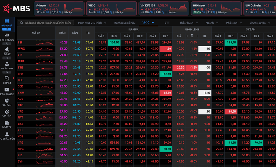Screen dimensions: 276x167
Task: Open the VHM mini chart
Action: [x=44, y=93]
